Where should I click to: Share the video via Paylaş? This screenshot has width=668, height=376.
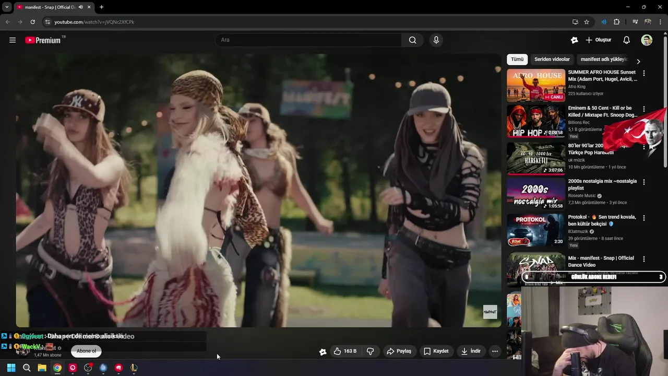[x=399, y=351]
